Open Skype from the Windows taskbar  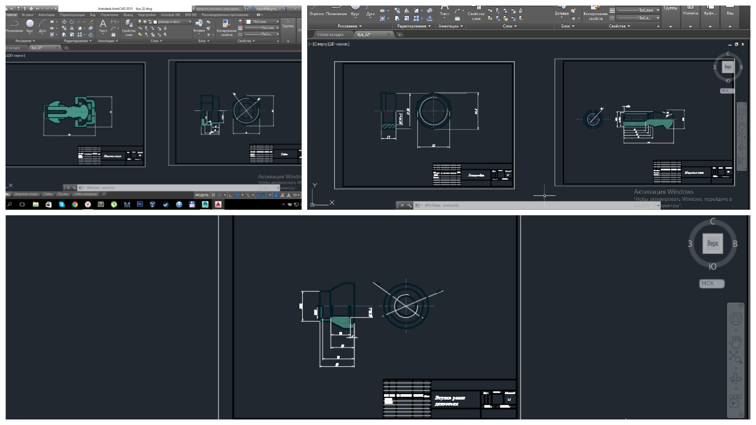[x=62, y=204]
